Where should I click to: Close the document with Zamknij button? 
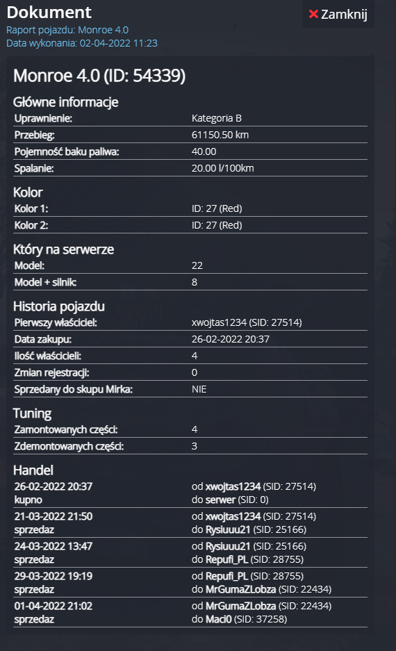pyautogui.click(x=338, y=14)
